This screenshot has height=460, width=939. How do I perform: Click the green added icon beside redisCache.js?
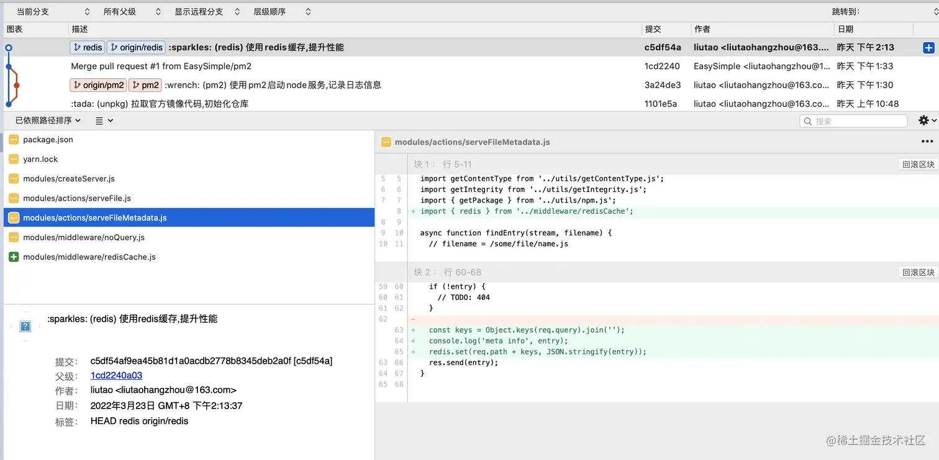click(x=14, y=257)
